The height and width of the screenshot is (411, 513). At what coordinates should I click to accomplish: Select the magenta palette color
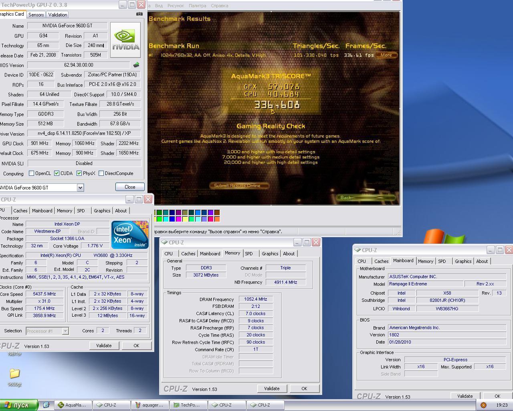click(178, 219)
